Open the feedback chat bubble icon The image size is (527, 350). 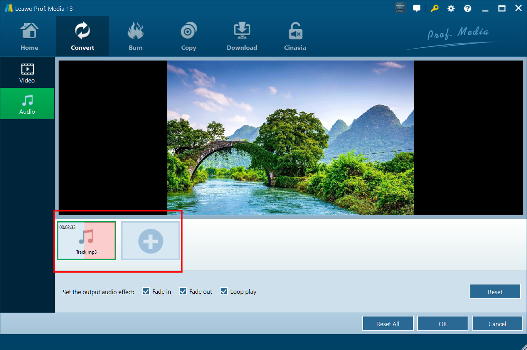coord(417,8)
